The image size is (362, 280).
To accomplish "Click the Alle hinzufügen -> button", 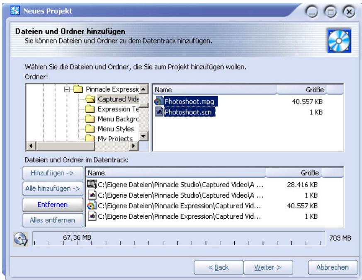I will point(53,188).
